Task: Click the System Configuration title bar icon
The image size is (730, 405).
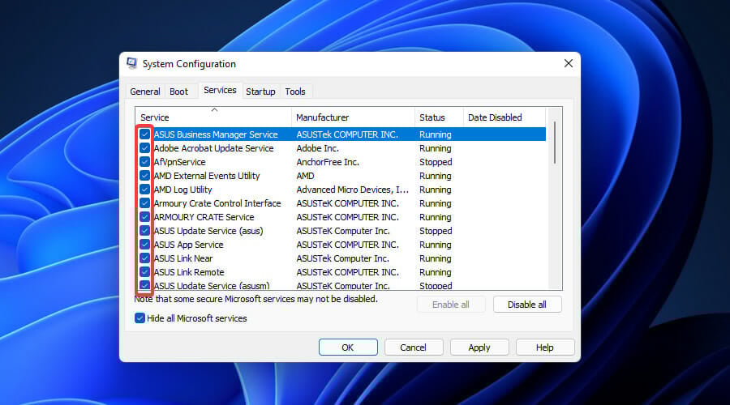Action: click(131, 63)
